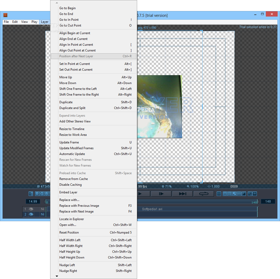Toggle the red channel R button
The height and width of the screenshot is (279, 280).
pos(37,194)
